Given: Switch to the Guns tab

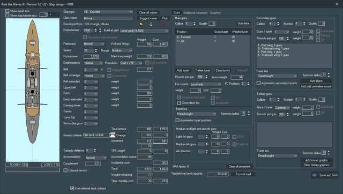Looking at the screenshot, I should (176, 13).
